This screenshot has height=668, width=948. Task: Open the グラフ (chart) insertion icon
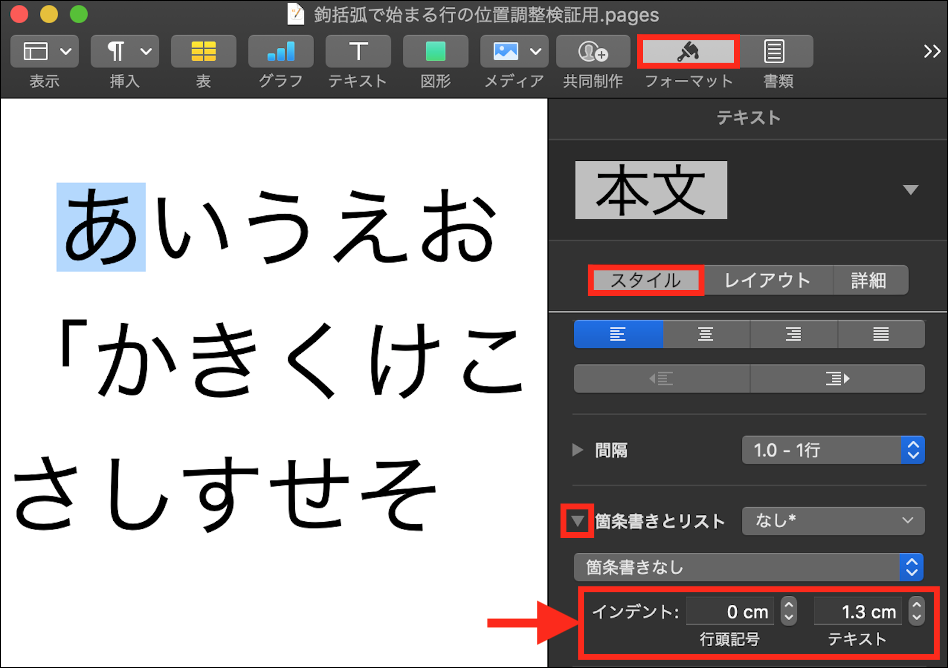coord(280,51)
